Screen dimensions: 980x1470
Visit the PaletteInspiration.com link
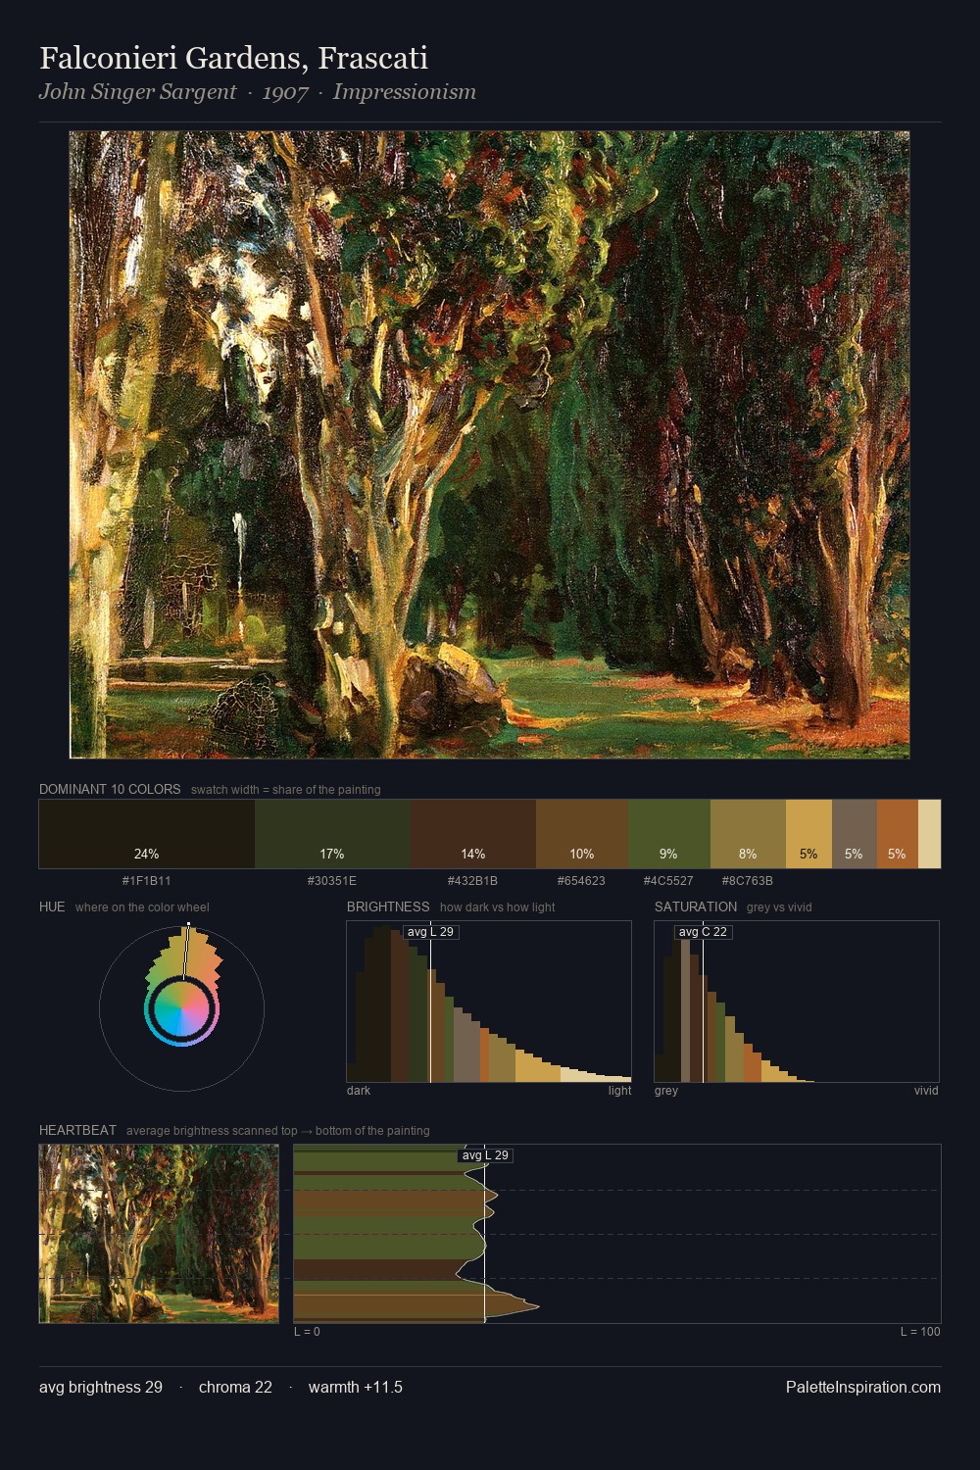click(x=863, y=1387)
